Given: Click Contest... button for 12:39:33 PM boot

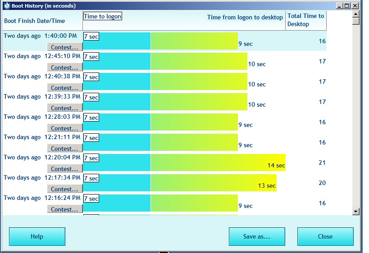Looking at the screenshot, I should tap(65, 108).
